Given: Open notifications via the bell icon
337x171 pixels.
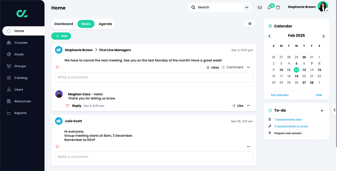Looking at the screenshot, I should [x=269, y=7].
